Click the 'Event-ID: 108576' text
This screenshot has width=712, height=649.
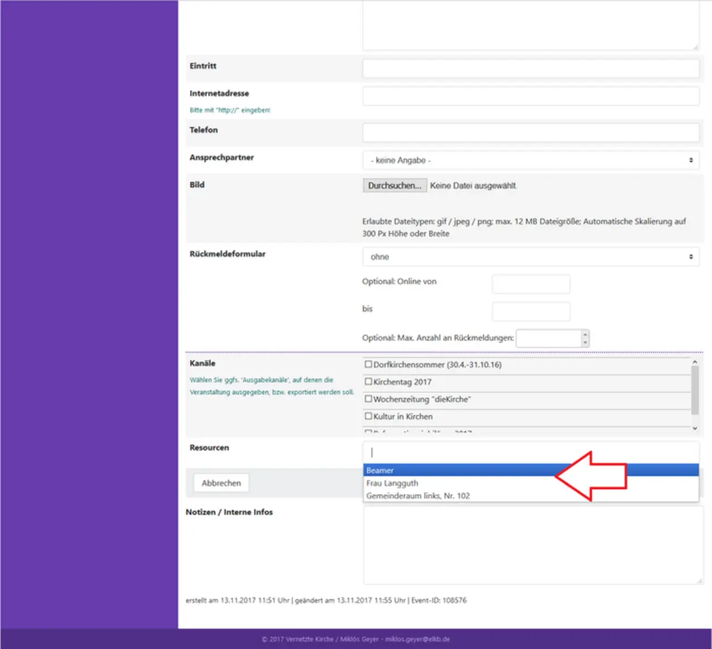tap(439, 601)
